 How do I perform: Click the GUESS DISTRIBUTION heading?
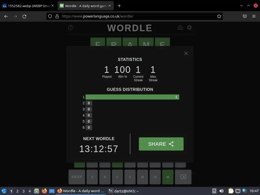[130, 89]
